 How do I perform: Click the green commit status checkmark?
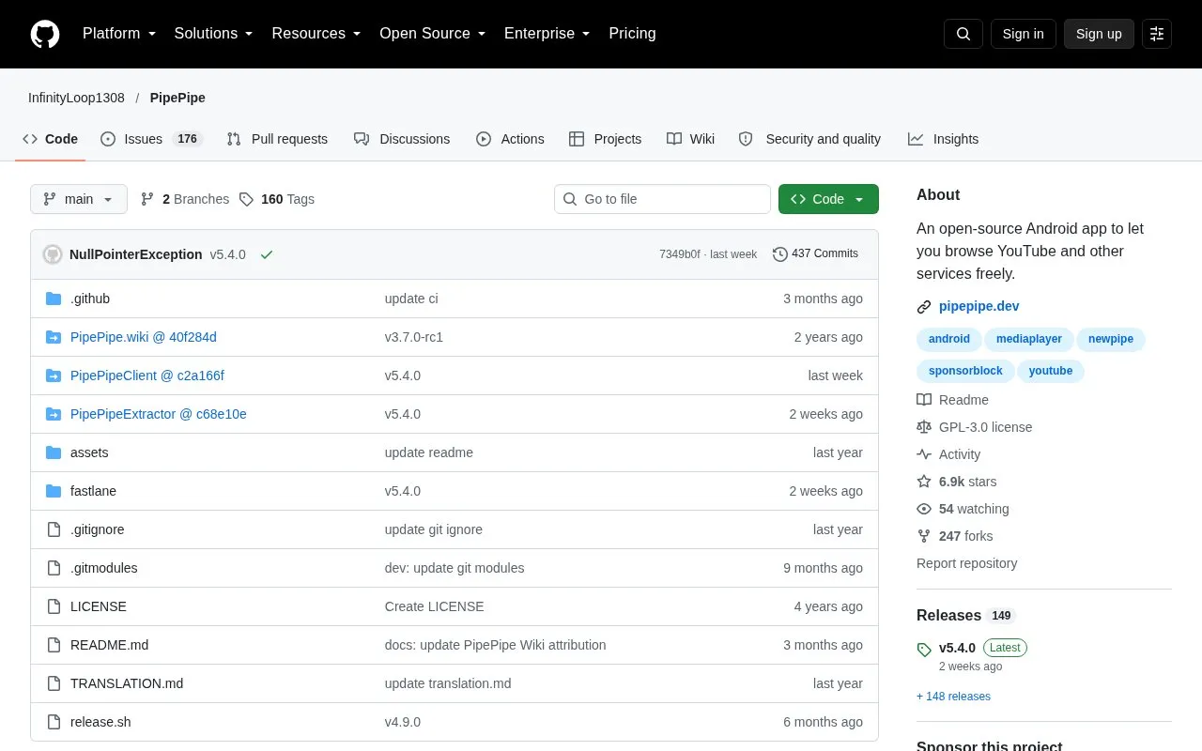pyautogui.click(x=267, y=254)
